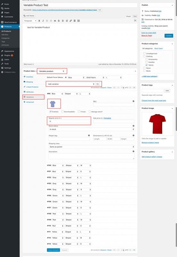Image resolution: width=177 pixels, height=257 pixels.
Task: Insert a blockquote from the editor toolbar
Action: pos(55,21)
